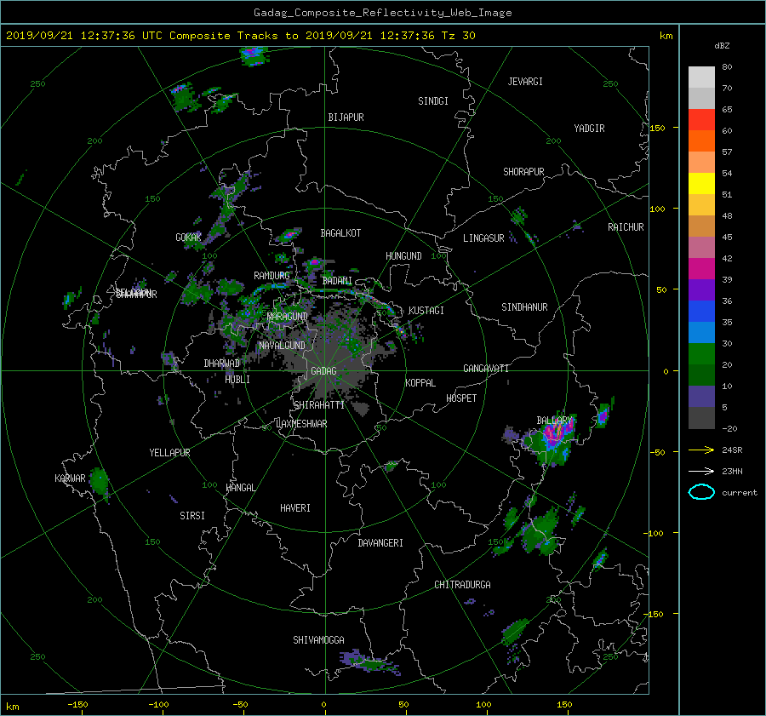
Task: Click the YELLAPUR city label
Action: (x=169, y=453)
